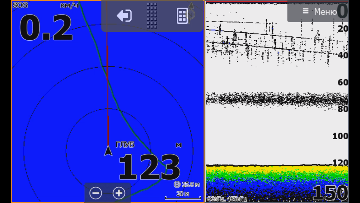Viewport: 360px width, 203px height.
Task: Open the keypad panel icon
Action: coord(182,16)
